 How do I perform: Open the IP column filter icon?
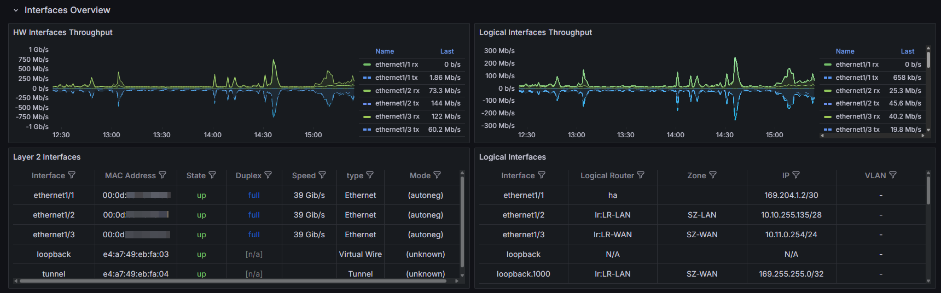(x=796, y=175)
